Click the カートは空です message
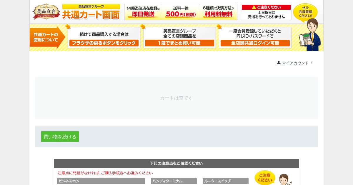This screenshot has height=185, width=353. tap(176, 98)
